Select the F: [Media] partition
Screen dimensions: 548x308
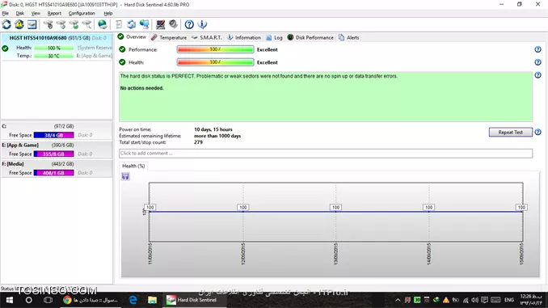[57, 168]
